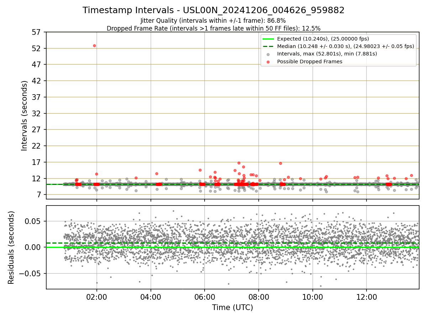Click the 04:00 time tick label
427x320 pixels.
(x=151, y=297)
